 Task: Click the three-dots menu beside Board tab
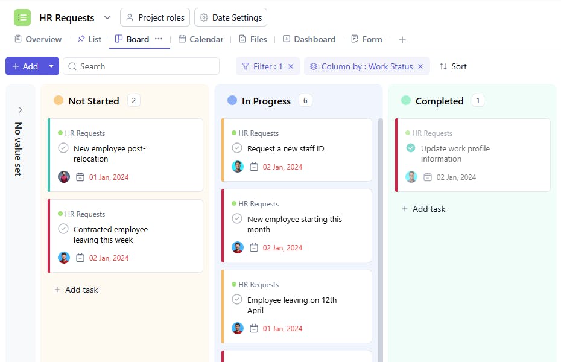click(159, 39)
